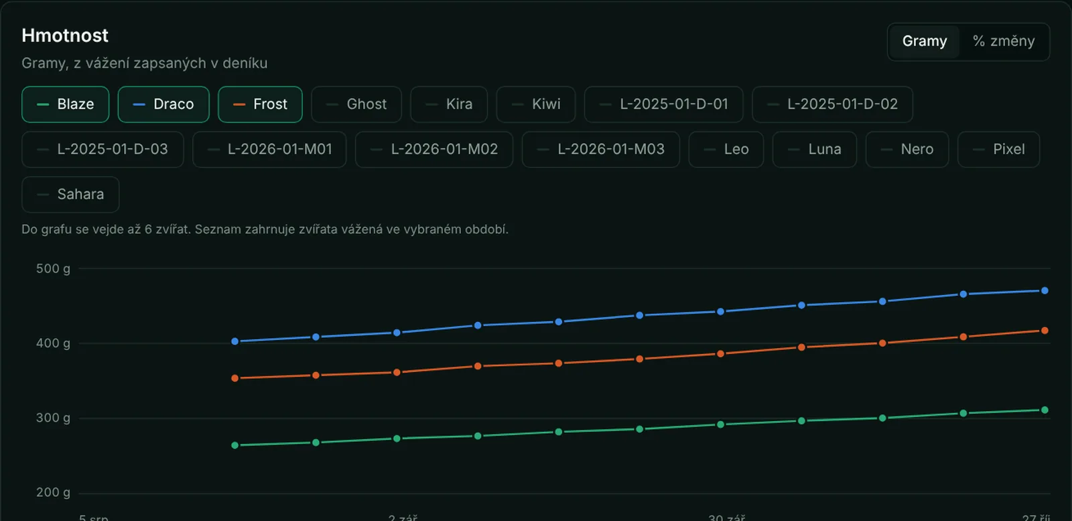Click the Hmotnost heading

(65, 36)
